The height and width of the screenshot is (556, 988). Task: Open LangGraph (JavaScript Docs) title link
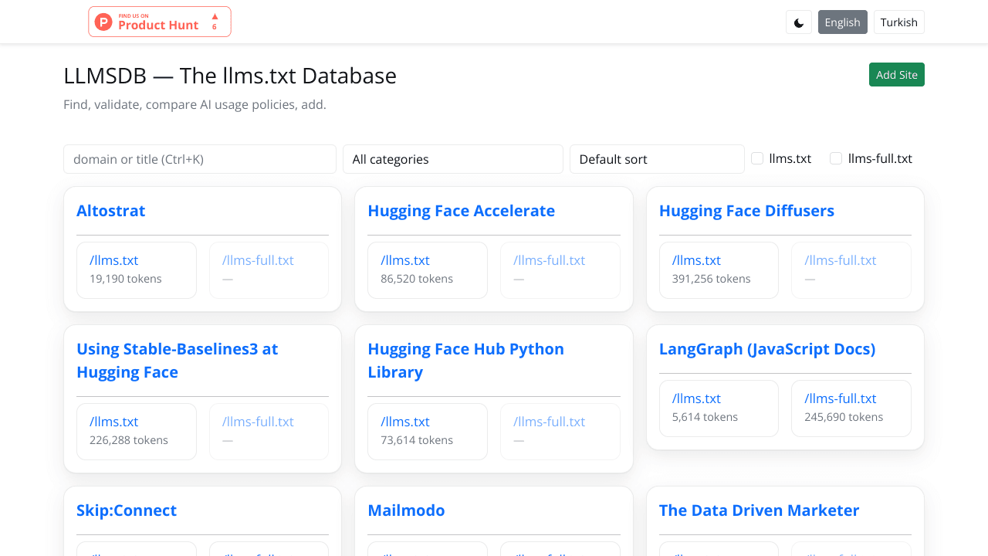[766, 349]
